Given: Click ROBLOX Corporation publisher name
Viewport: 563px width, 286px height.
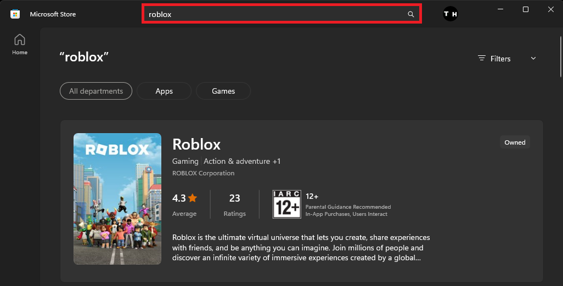Looking at the screenshot, I should [x=203, y=173].
